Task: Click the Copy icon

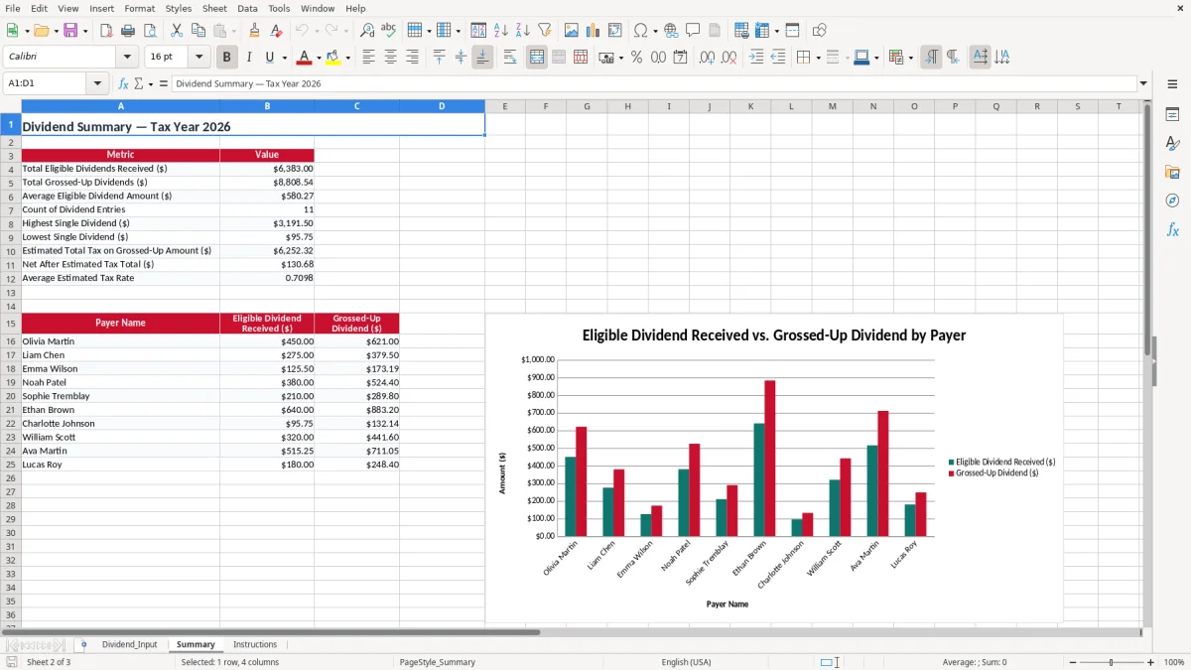Action: tap(198, 31)
